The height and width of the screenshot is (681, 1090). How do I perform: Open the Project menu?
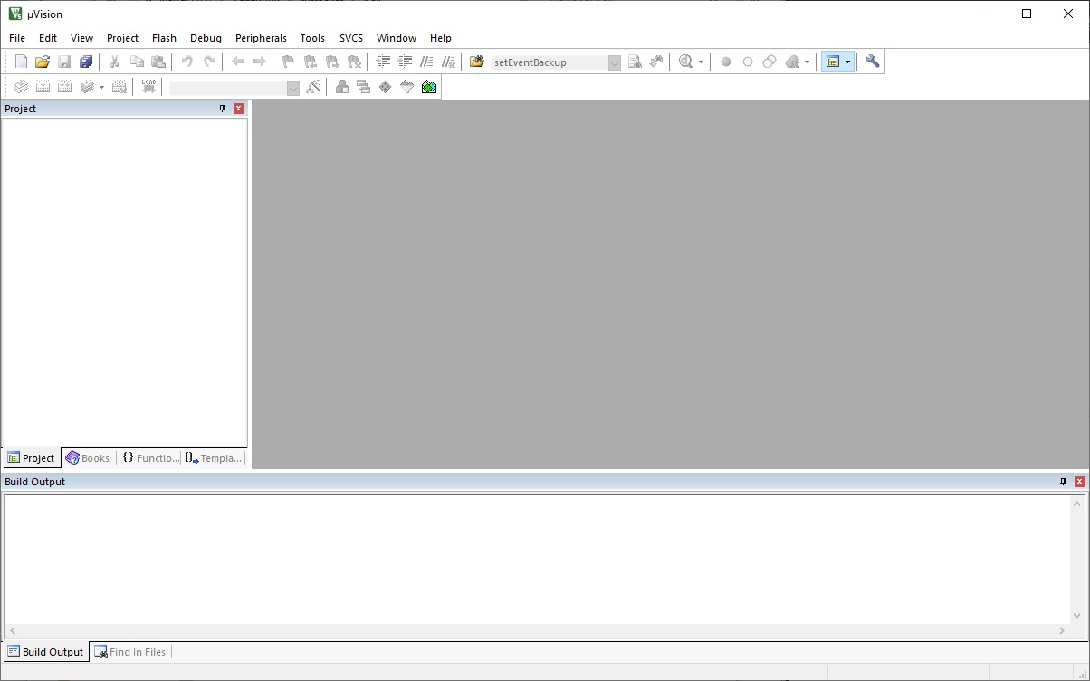click(122, 38)
